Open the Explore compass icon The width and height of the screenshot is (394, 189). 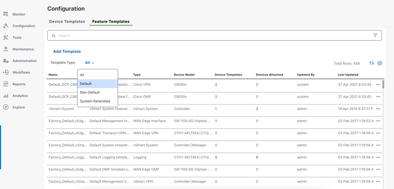coord(6,107)
